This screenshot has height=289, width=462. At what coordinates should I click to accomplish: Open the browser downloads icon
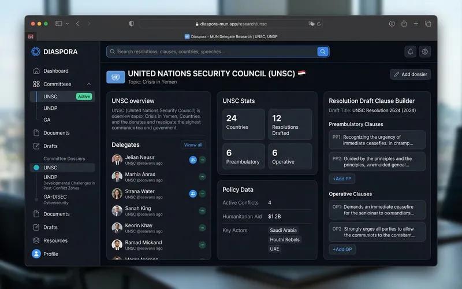pos(392,23)
